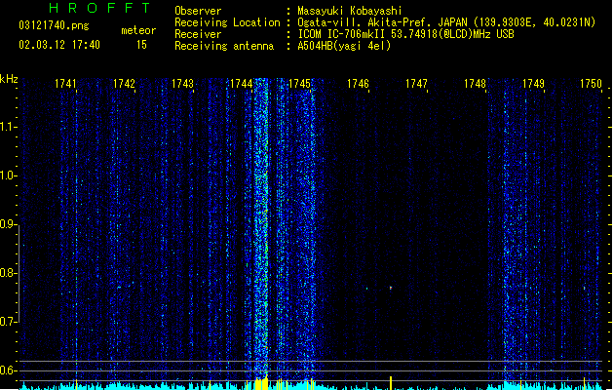
Task: Click the 1745 time marker
Action: (x=299, y=84)
